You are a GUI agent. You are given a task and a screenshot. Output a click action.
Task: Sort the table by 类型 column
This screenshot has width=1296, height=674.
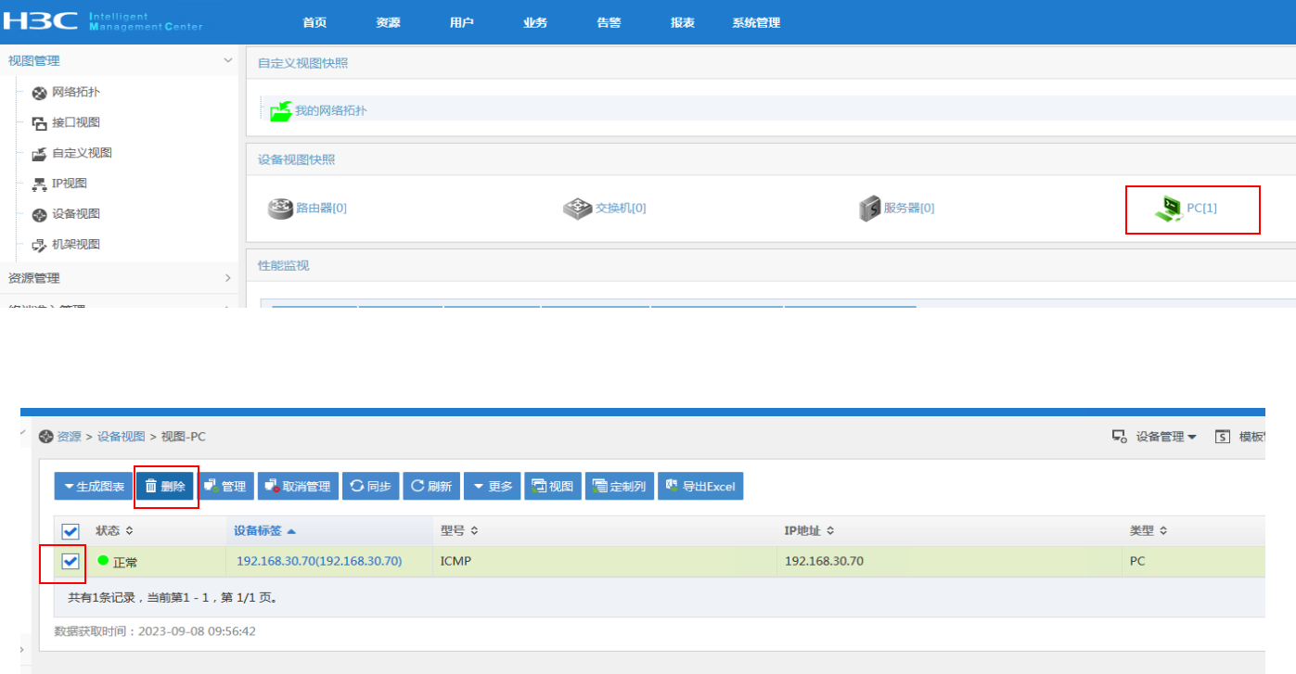click(x=1148, y=531)
